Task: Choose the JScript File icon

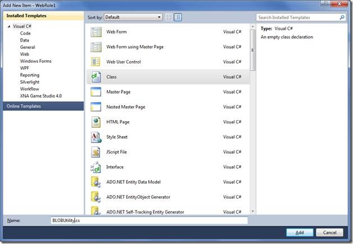Action: [x=96, y=152]
